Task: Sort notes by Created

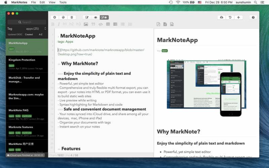Action: [29, 35]
